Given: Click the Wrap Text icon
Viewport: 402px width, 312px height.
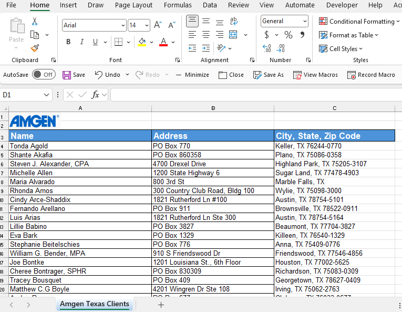Looking at the screenshot, I should click(233, 22).
